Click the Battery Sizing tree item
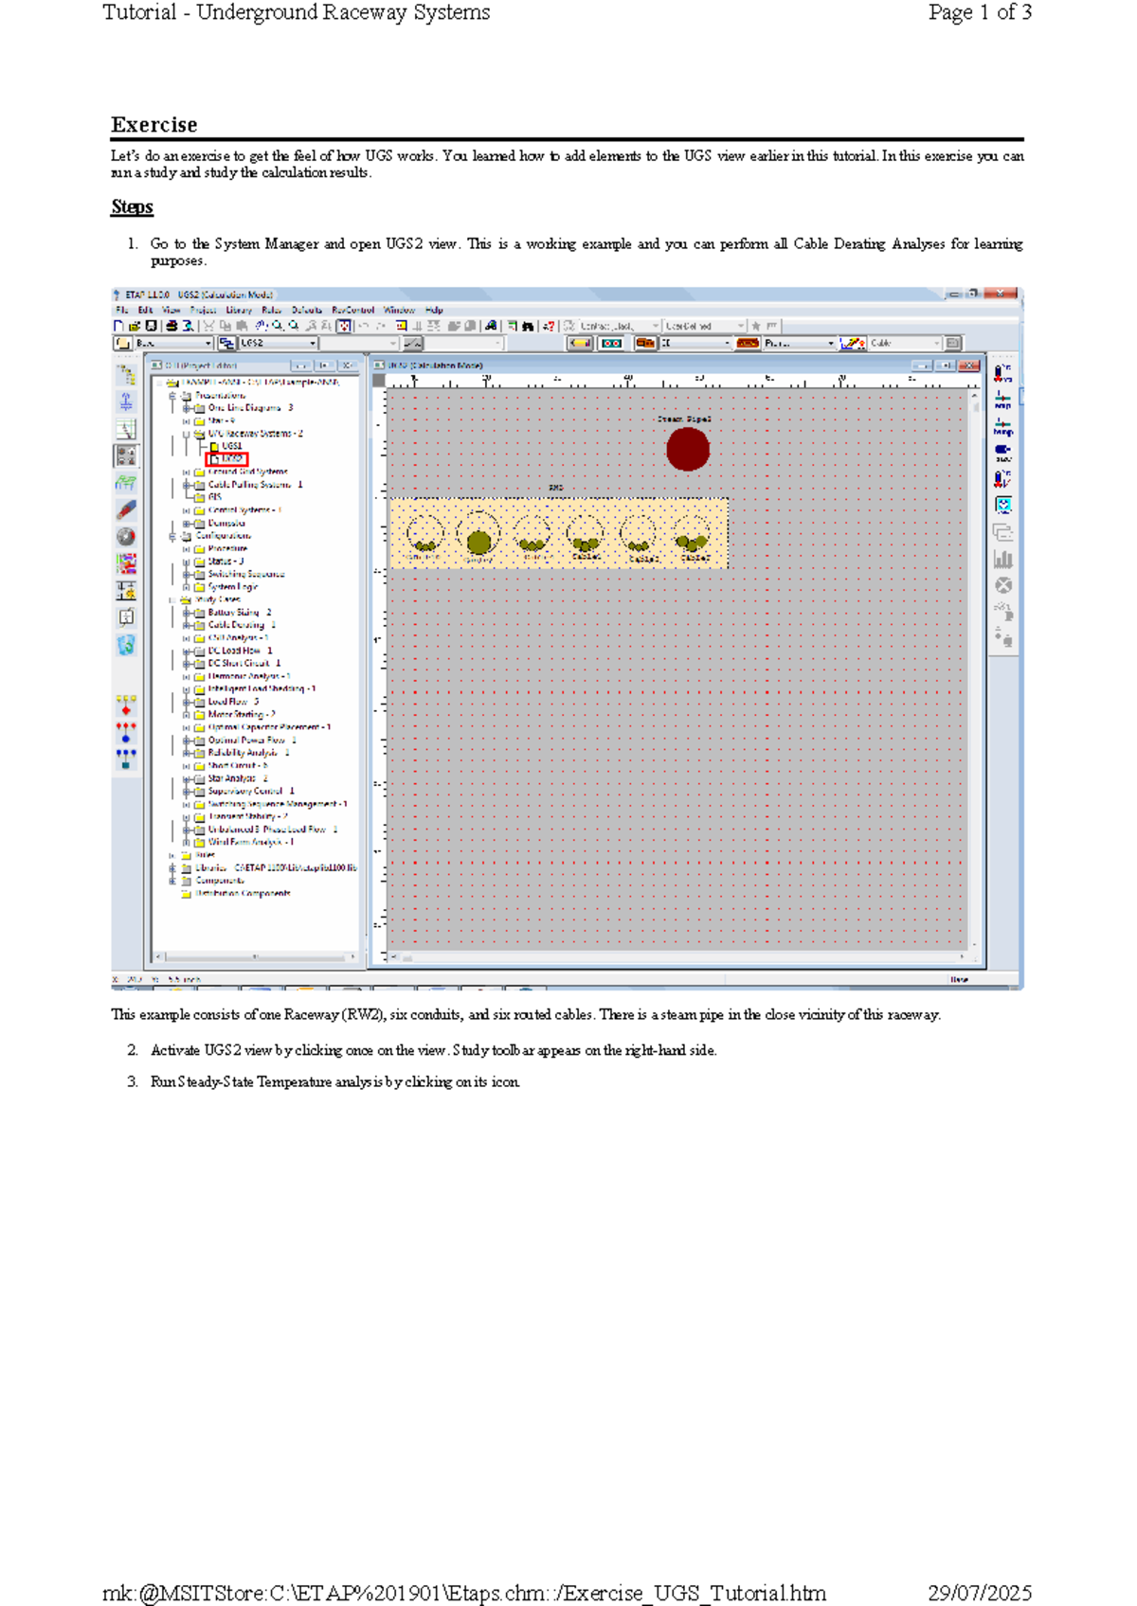 point(240,613)
